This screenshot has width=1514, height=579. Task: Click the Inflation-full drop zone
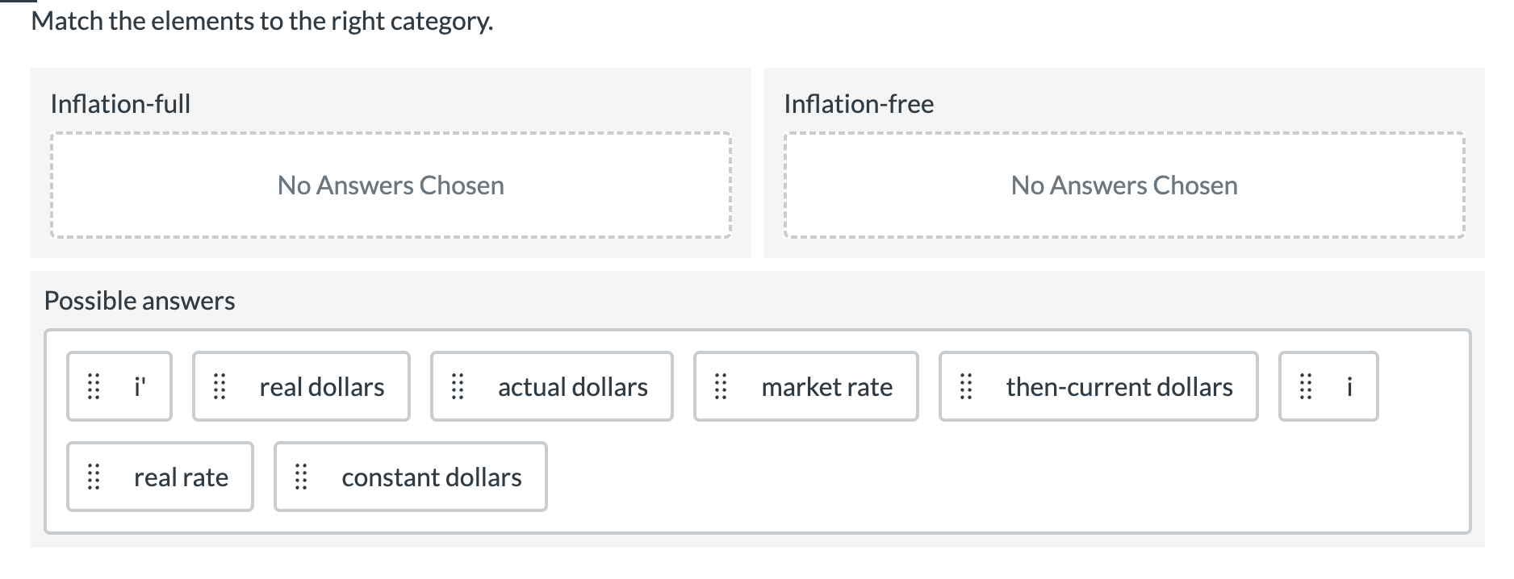[x=391, y=185]
